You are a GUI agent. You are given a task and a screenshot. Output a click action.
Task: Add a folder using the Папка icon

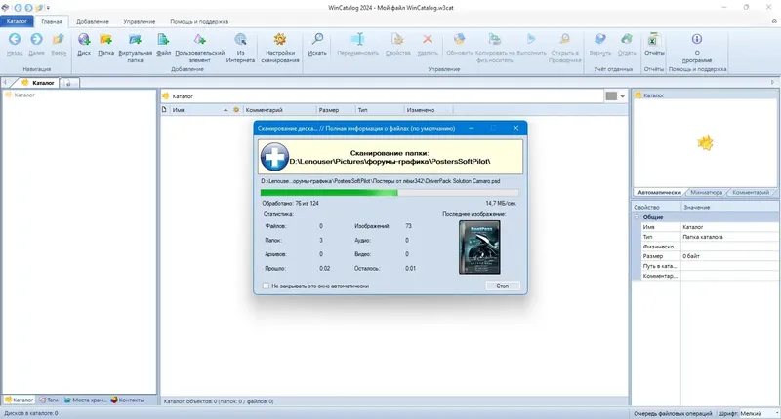105,39
